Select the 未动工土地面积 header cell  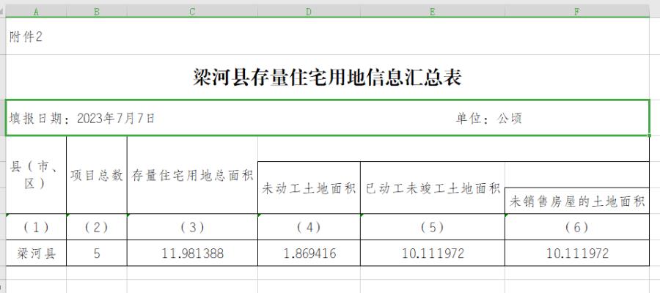[309, 188]
